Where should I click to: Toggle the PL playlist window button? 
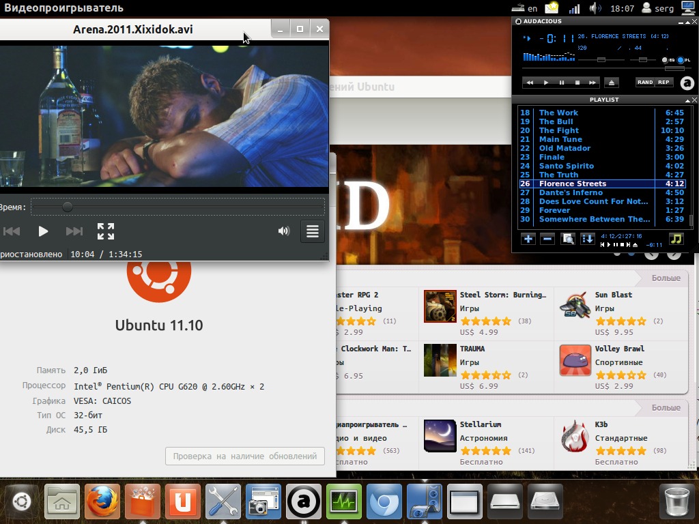pyautogui.click(x=683, y=60)
